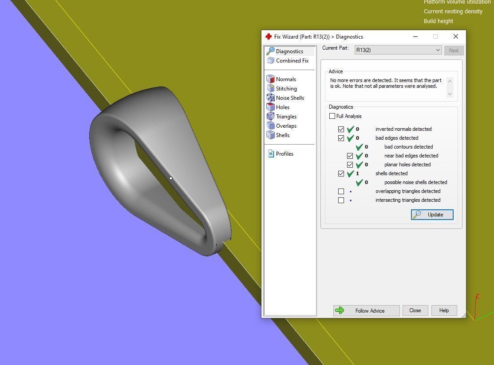Select the Normals menu entry
The image size is (494, 365).
coord(286,79)
